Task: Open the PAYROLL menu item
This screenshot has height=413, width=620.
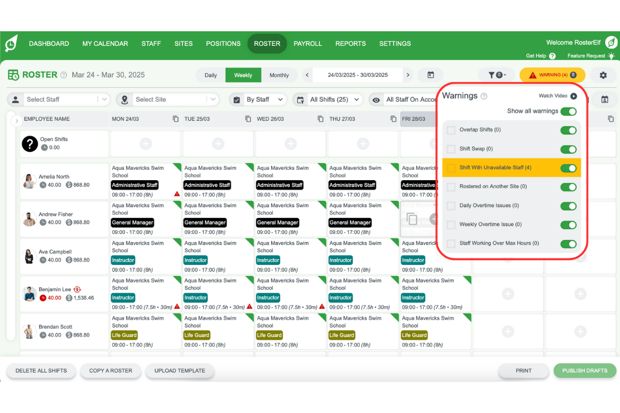Action: pos(308,43)
